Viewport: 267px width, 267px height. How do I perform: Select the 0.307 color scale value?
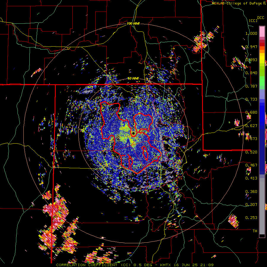point(251,204)
